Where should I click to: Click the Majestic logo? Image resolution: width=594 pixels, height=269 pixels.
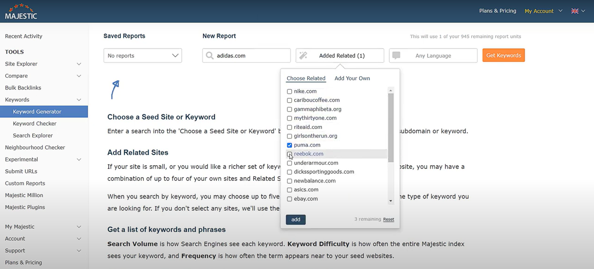(x=21, y=11)
